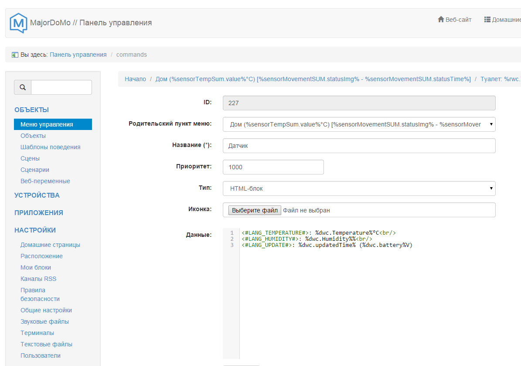The width and height of the screenshot is (521, 366).
Task: Open the Веб-сайт link in header
Action: (x=458, y=20)
